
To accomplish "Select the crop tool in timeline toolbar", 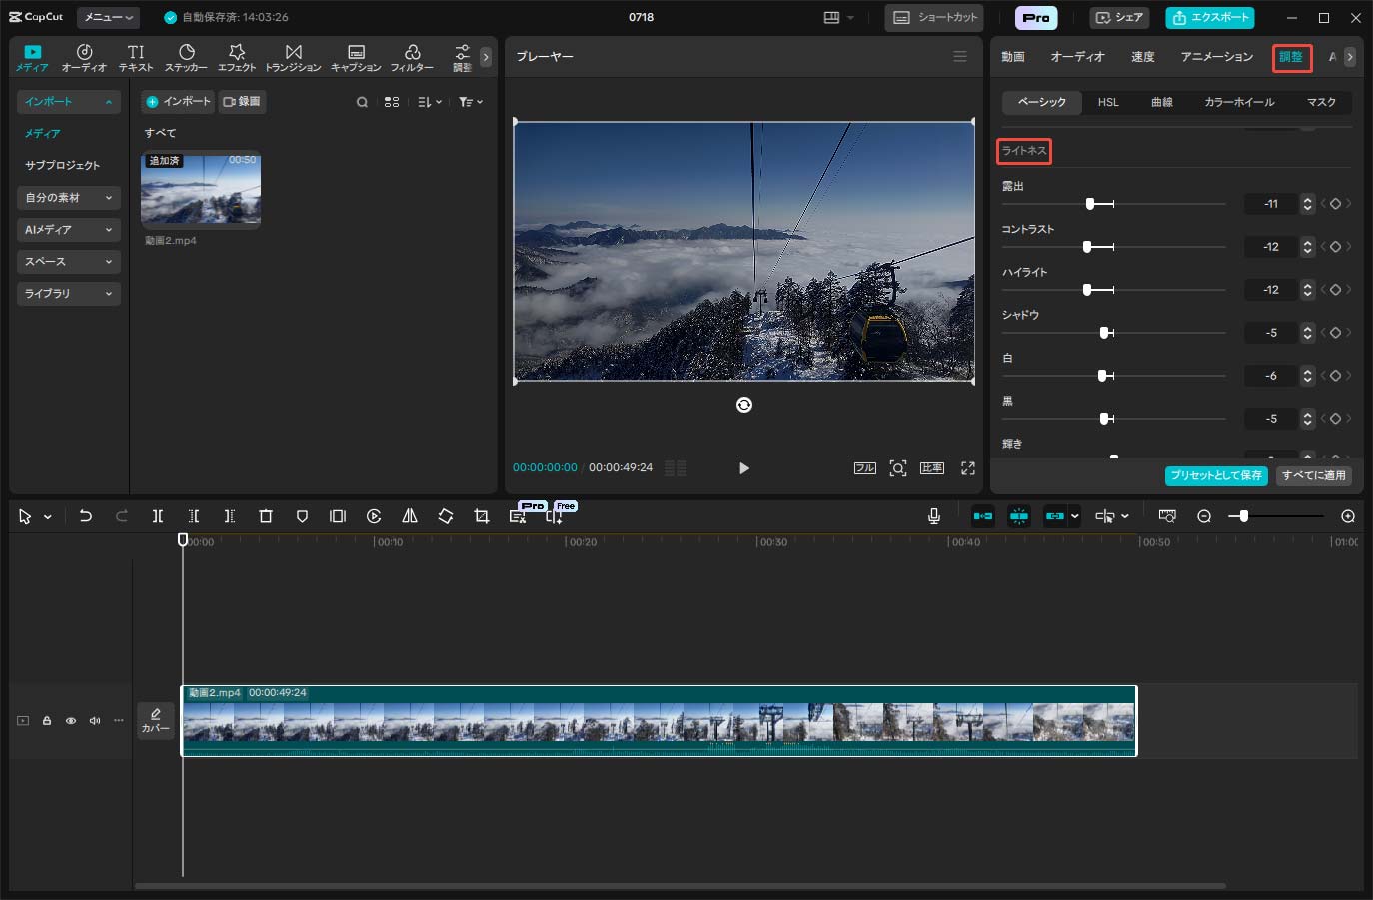I will pyautogui.click(x=482, y=516).
